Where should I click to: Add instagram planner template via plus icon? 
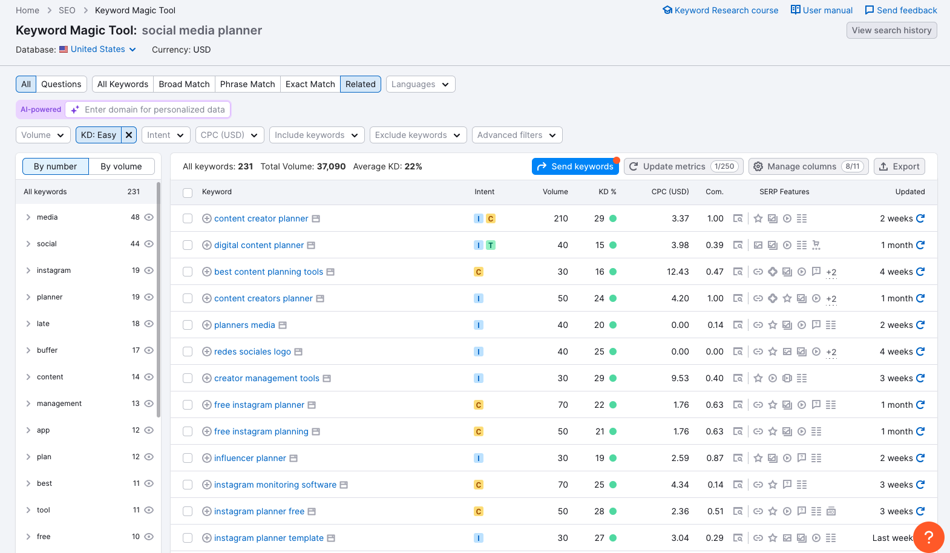(206, 538)
